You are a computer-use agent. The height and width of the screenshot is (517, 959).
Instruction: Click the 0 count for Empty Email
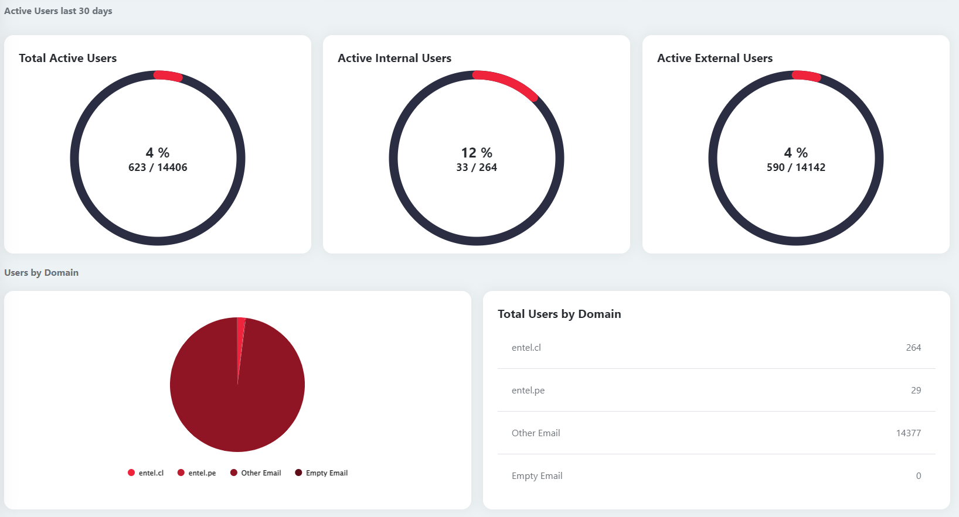(919, 476)
